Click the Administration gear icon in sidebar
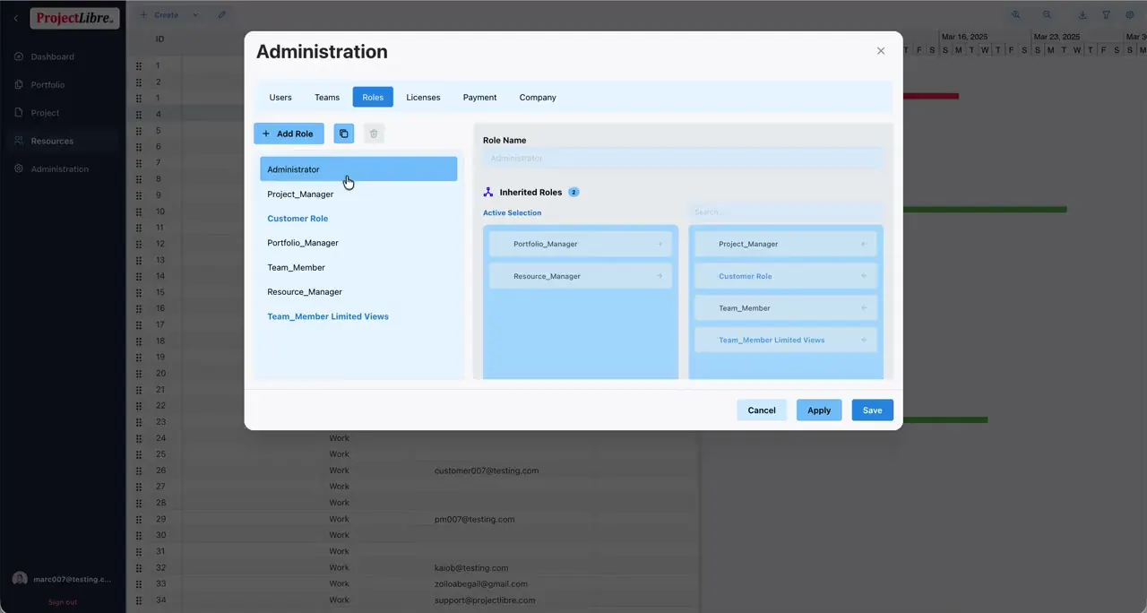The height and width of the screenshot is (613, 1147). (x=19, y=168)
